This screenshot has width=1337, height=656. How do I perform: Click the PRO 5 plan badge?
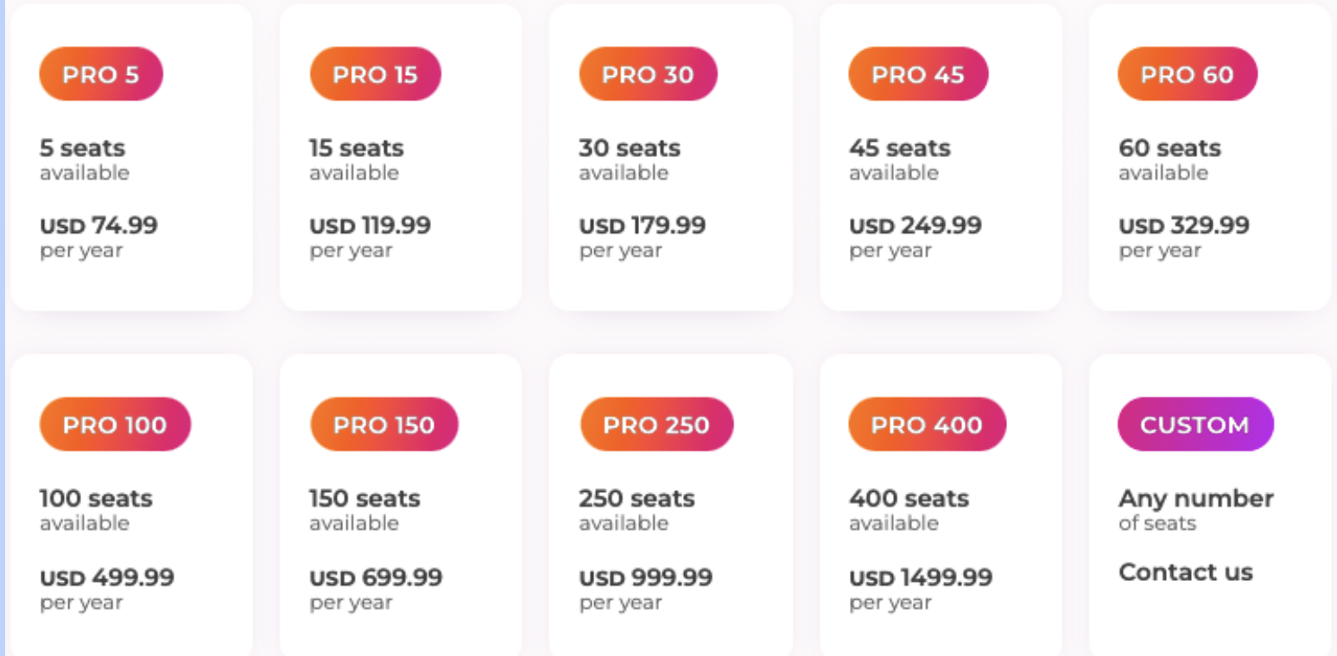(101, 74)
